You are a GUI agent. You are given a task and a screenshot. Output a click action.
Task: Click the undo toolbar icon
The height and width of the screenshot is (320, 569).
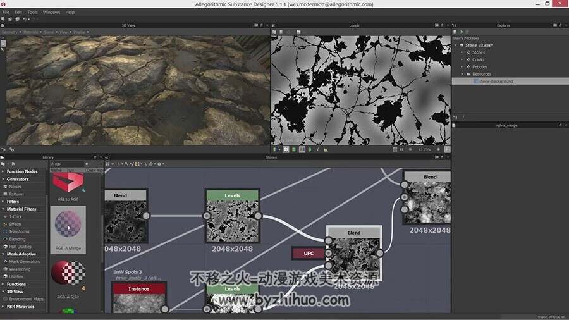pos(24,19)
